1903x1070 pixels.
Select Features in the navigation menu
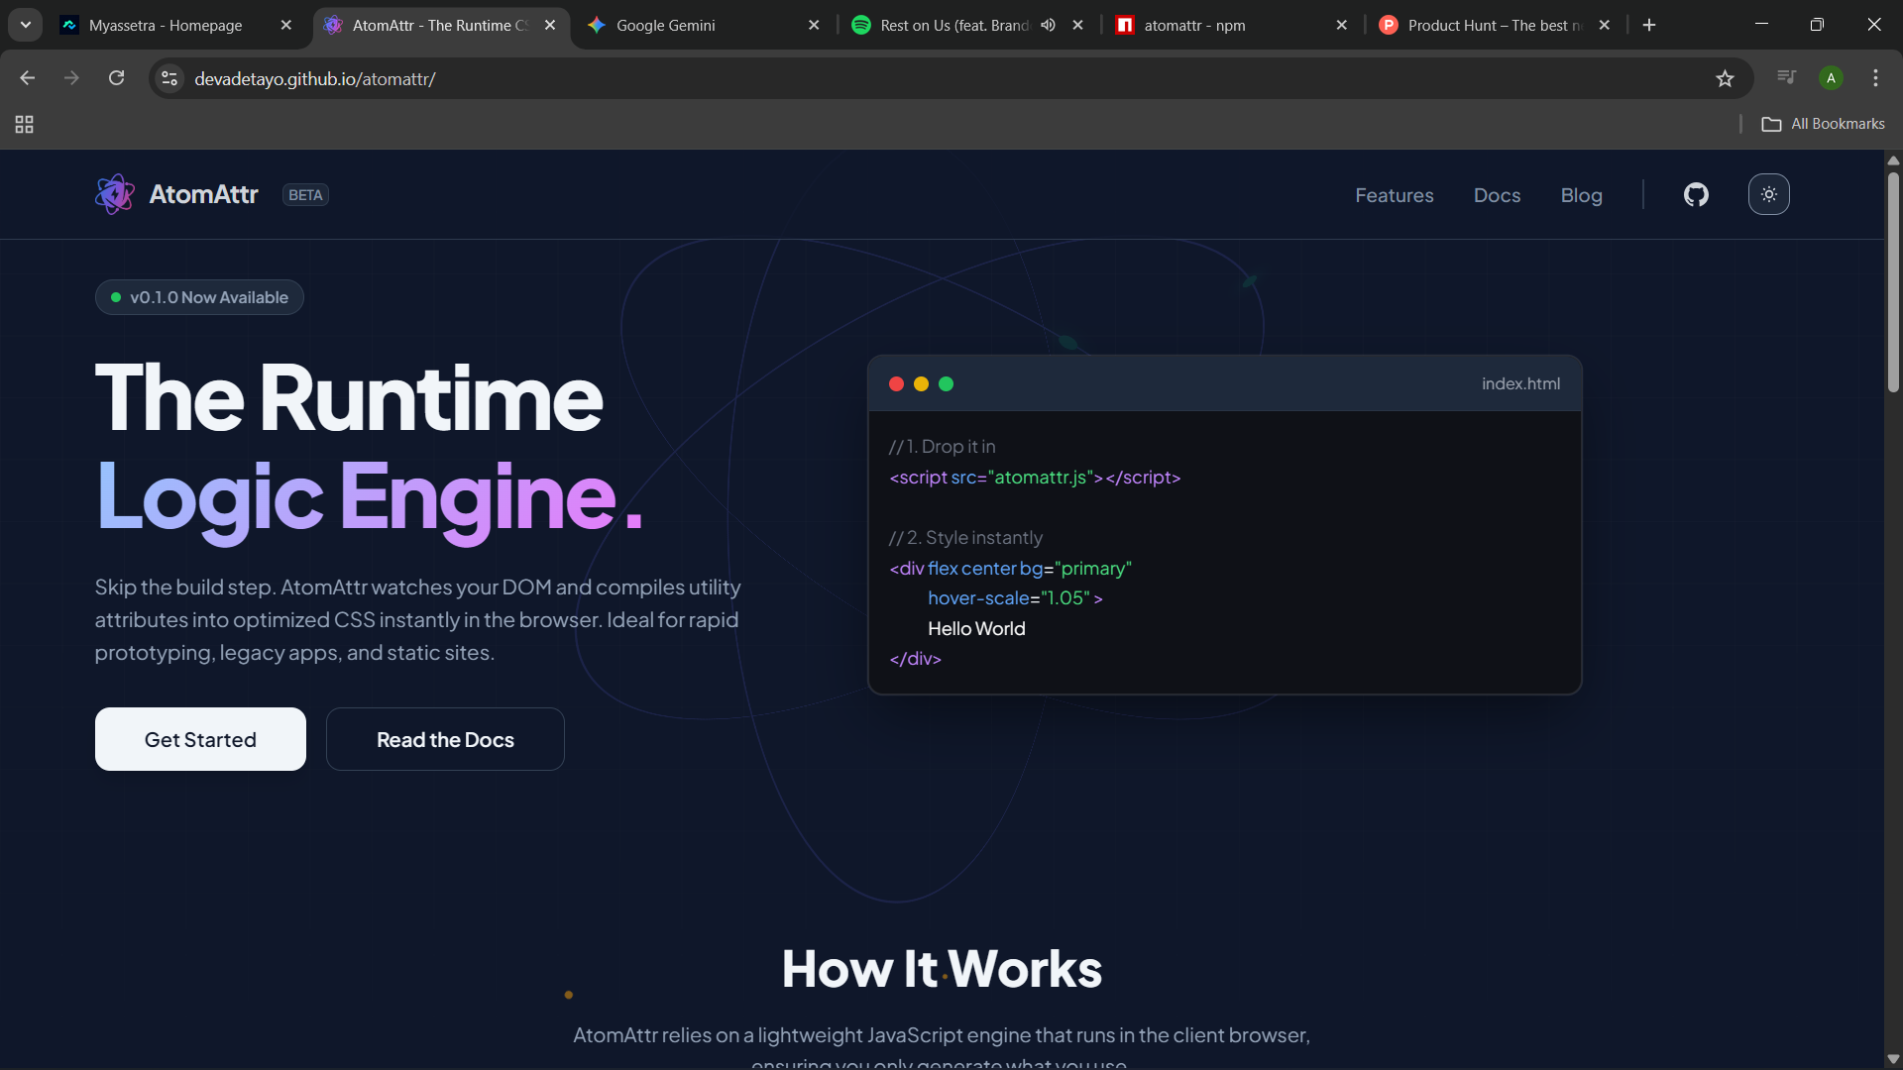pyautogui.click(x=1394, y=195)
